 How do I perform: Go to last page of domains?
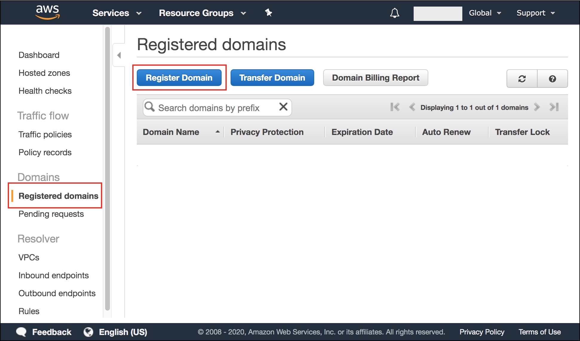pos(554,107)
